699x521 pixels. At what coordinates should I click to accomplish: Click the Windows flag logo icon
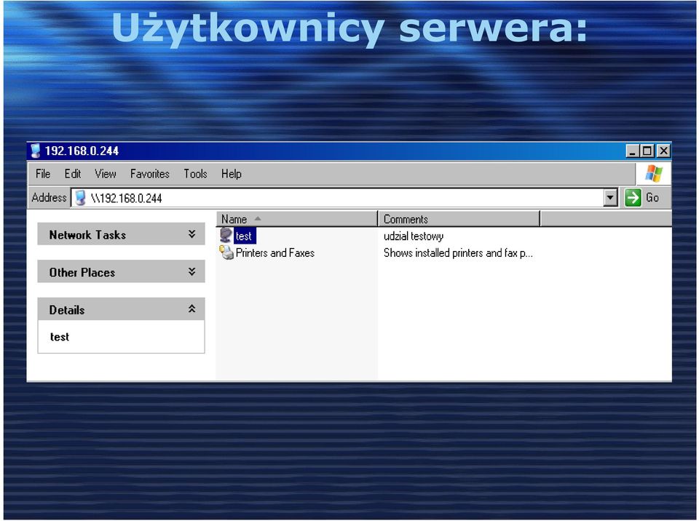tap(654, 173)
